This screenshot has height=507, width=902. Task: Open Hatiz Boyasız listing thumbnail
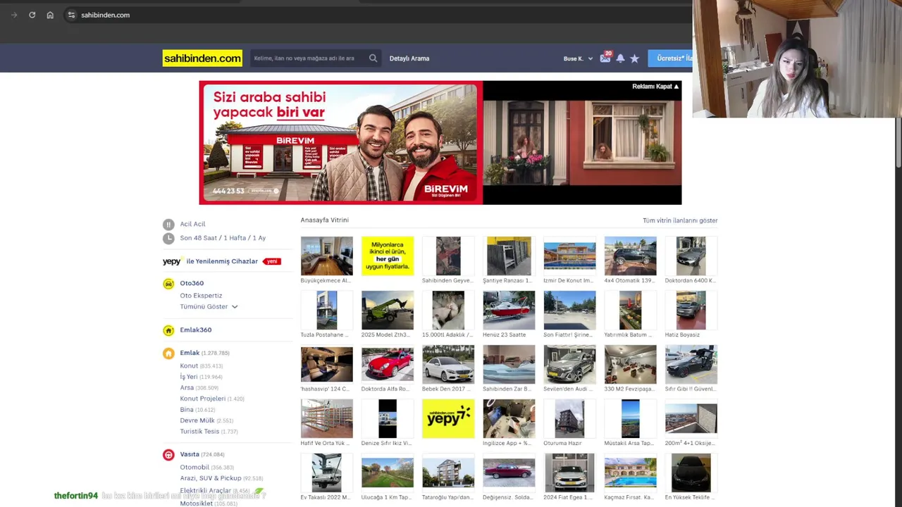click(x=691, y=310)
